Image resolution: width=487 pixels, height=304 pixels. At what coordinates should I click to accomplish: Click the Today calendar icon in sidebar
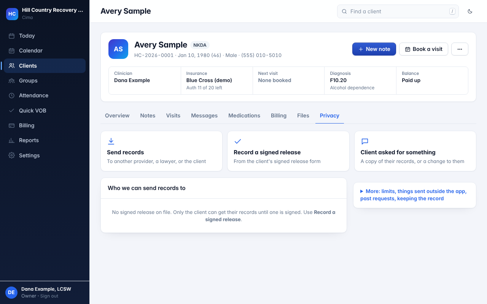[x=11, y=36]
